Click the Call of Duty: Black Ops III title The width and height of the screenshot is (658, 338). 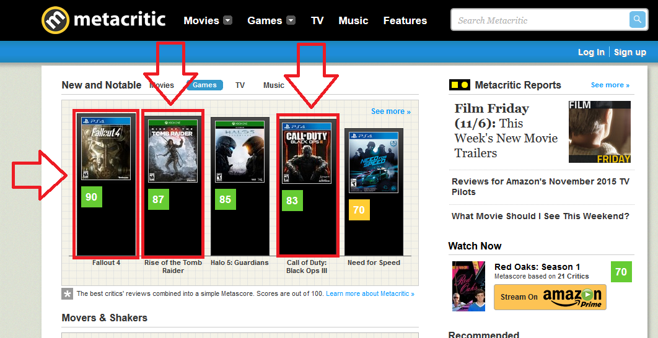click(x=307, y=266)
